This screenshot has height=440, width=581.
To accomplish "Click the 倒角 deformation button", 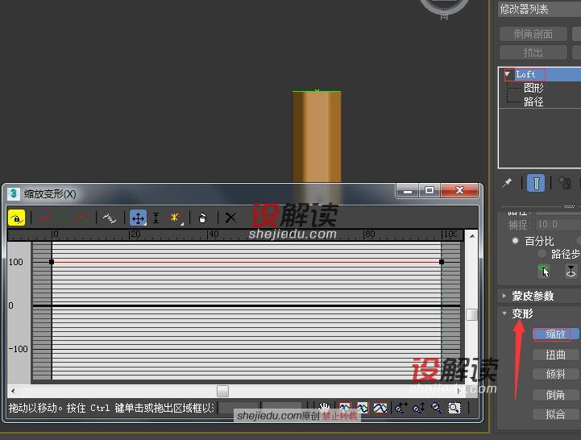I will (555, 395).
